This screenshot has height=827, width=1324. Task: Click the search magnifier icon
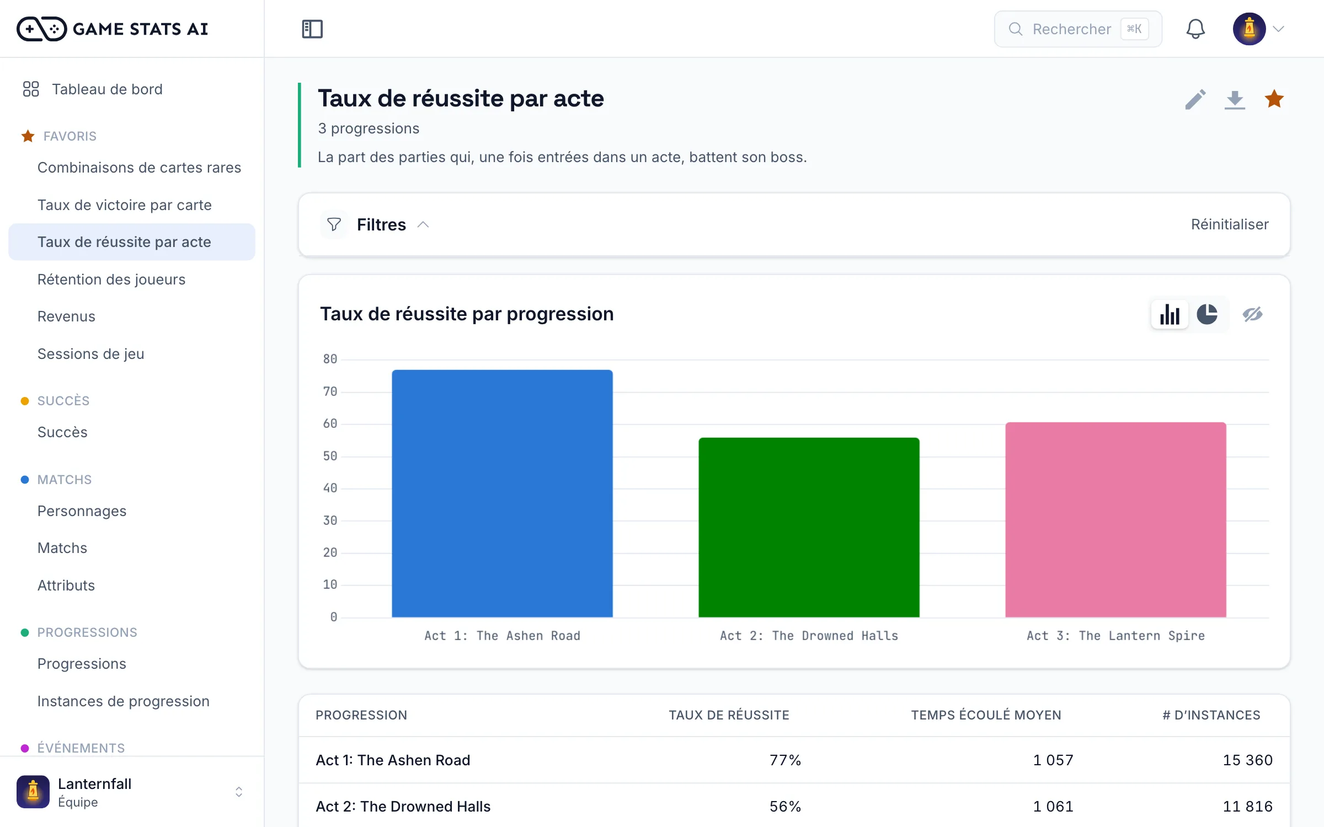click(x=1016, y=29)
